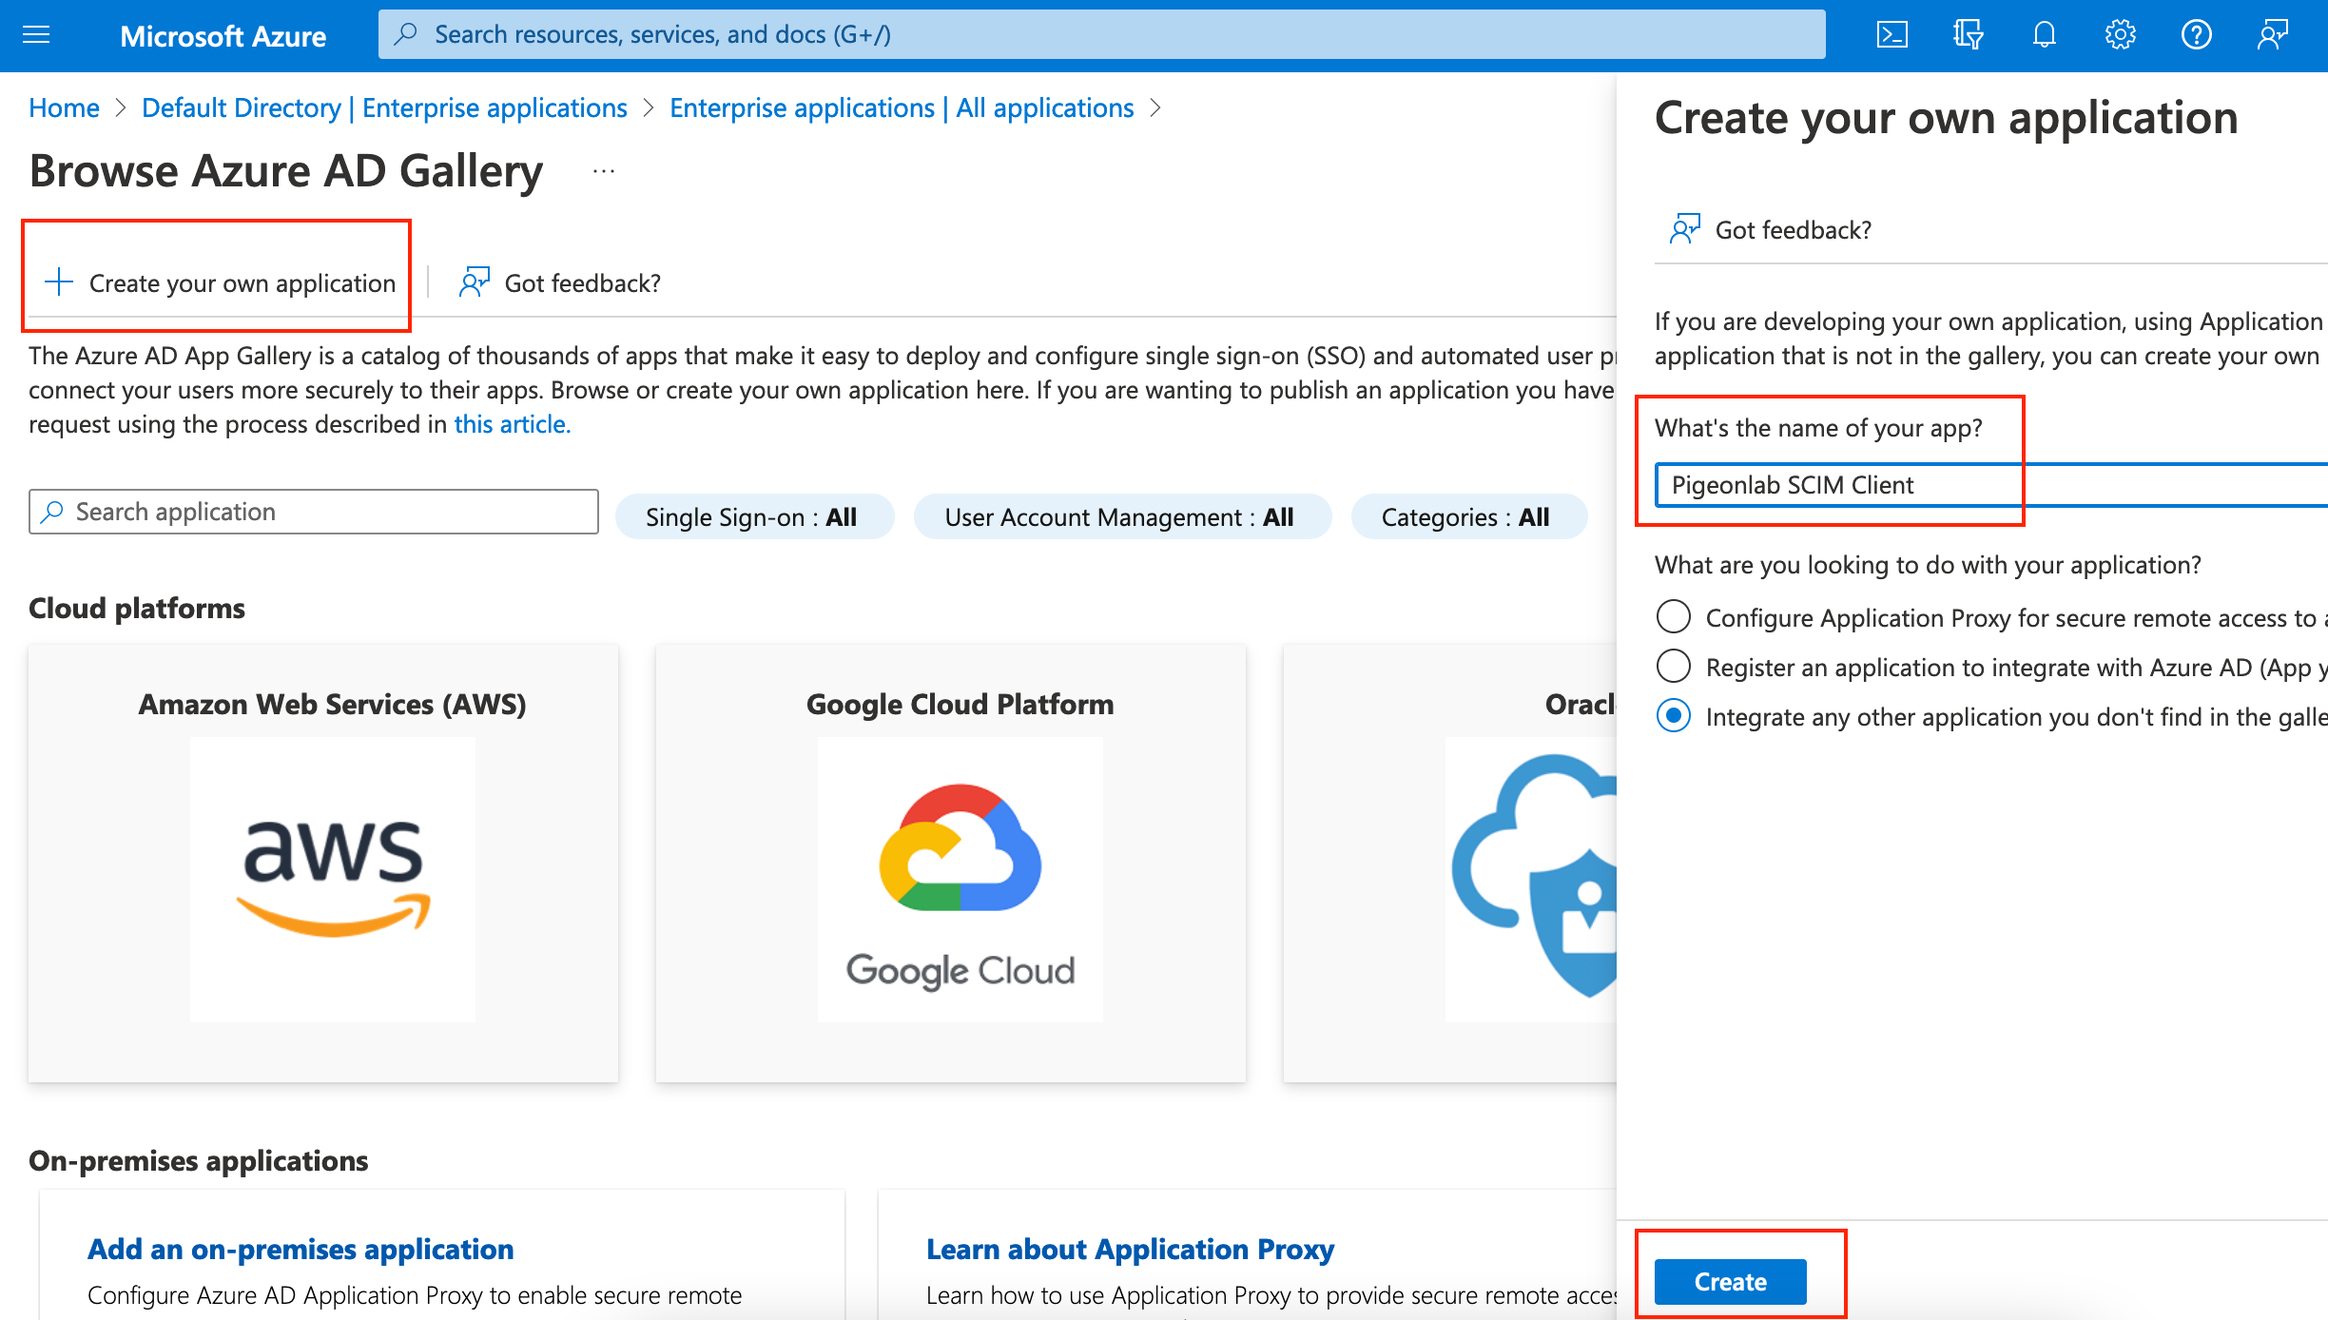This screenshot has width=2328, height=1320.
Task: Click the plus icon next to Create your own application
Action: (x=59, y=282)
